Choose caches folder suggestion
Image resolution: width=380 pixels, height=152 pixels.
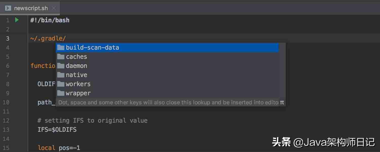(x=167, y=57)
